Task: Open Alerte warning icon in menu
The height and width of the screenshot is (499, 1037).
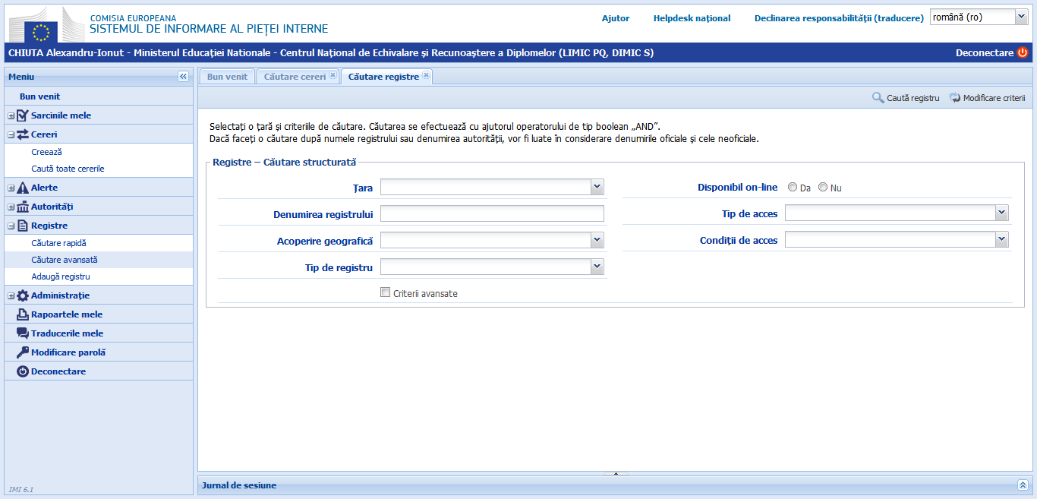Action: tap(23, 188)
